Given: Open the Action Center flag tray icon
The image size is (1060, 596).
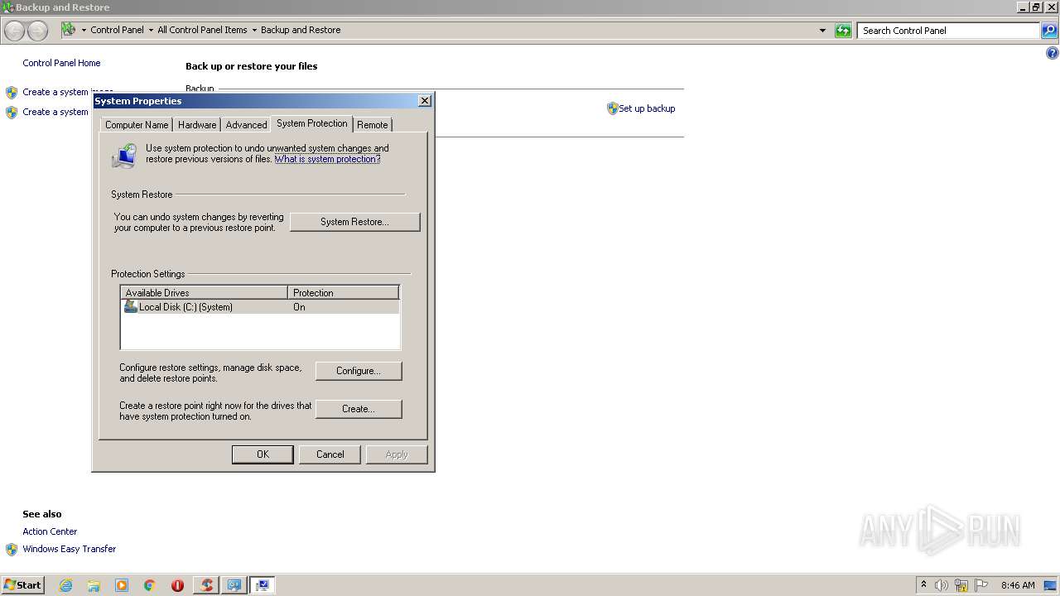Looking at the screenshot, I should click(981, 585).
